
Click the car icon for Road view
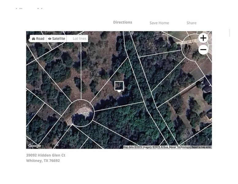(x=33, y=39)
